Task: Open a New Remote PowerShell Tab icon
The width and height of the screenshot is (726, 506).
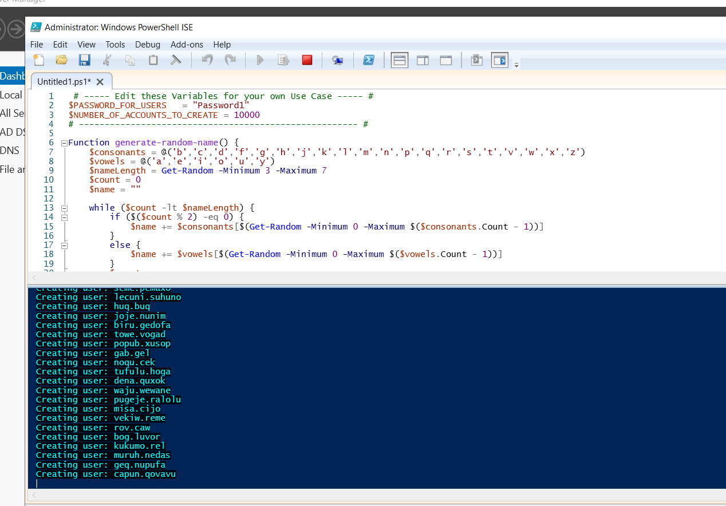Action: 337,60
